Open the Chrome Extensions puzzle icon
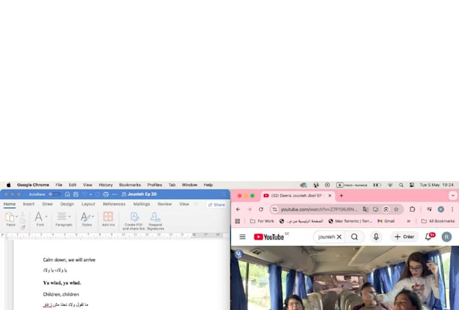Image resolution: width=459 pixels, height=310 pixels. pos(412,209)
